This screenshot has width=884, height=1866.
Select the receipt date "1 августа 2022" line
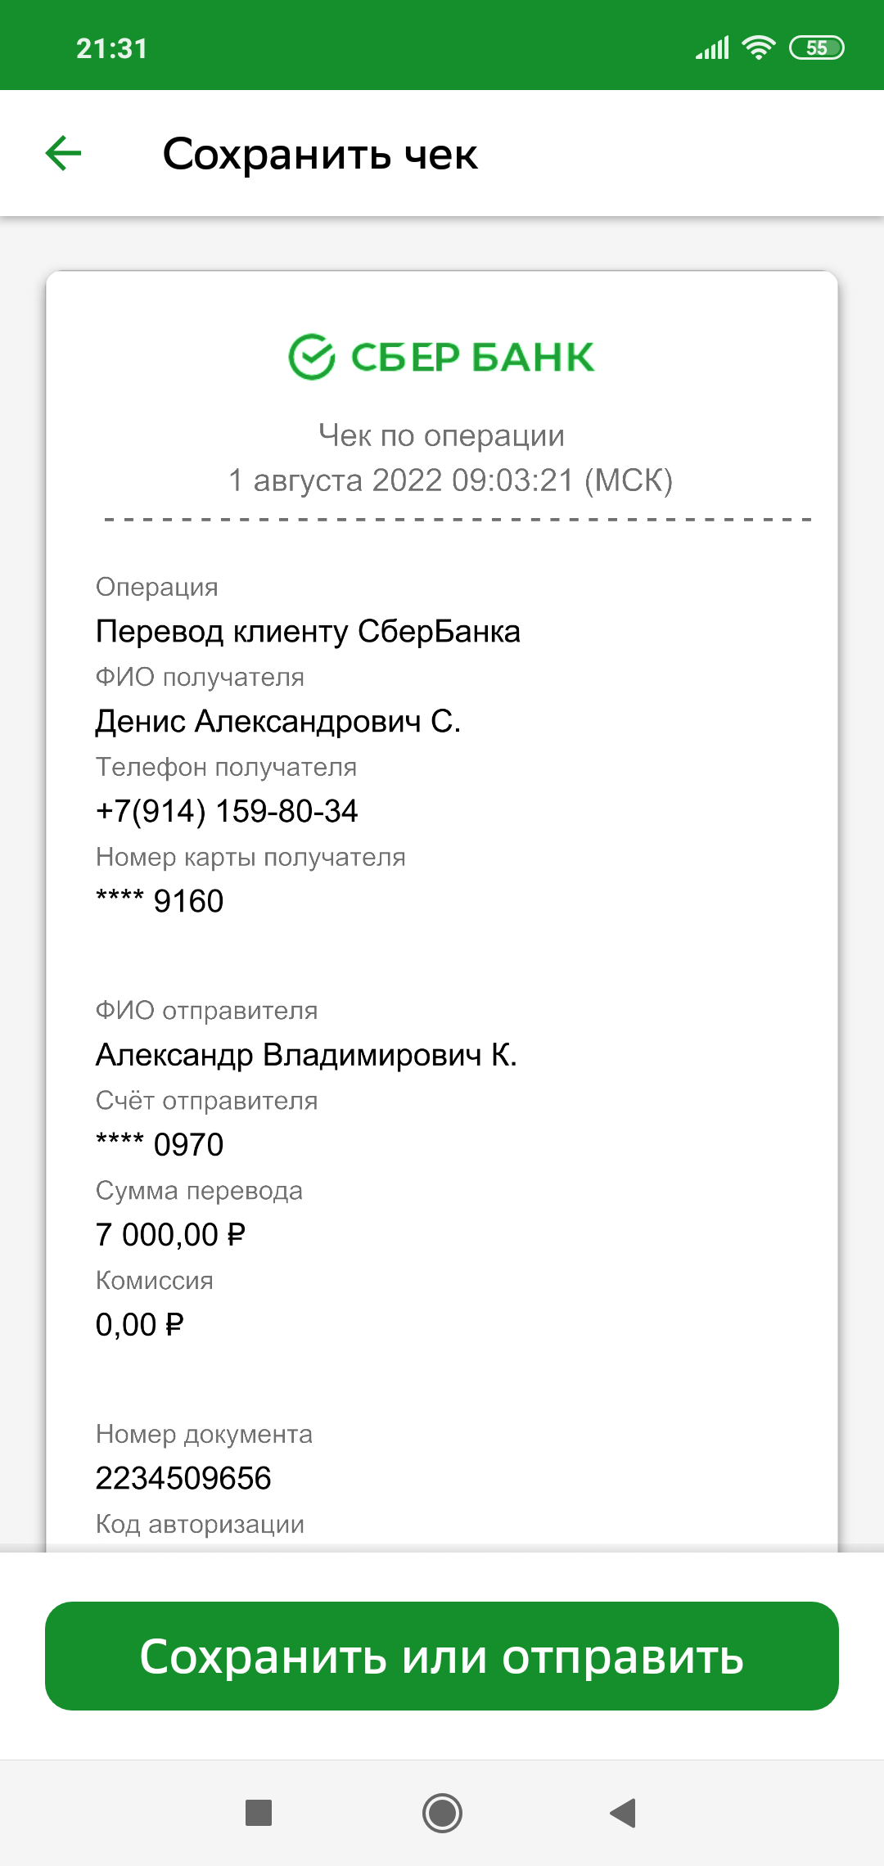pyautogui.click(x=450, y=480)
